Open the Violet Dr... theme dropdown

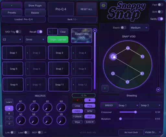click(x=153, y=132)
